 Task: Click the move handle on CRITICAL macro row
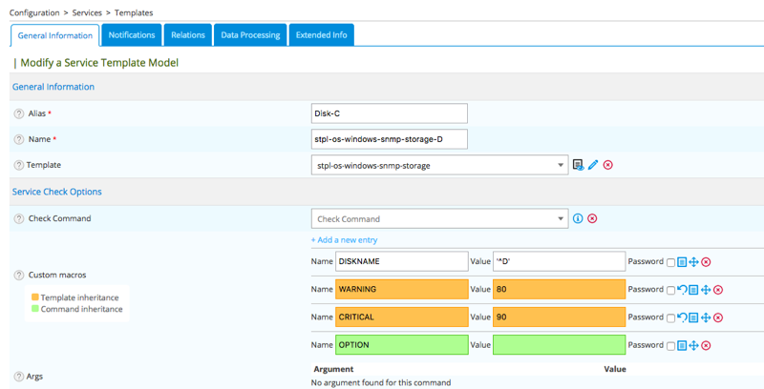coord(706,317)
